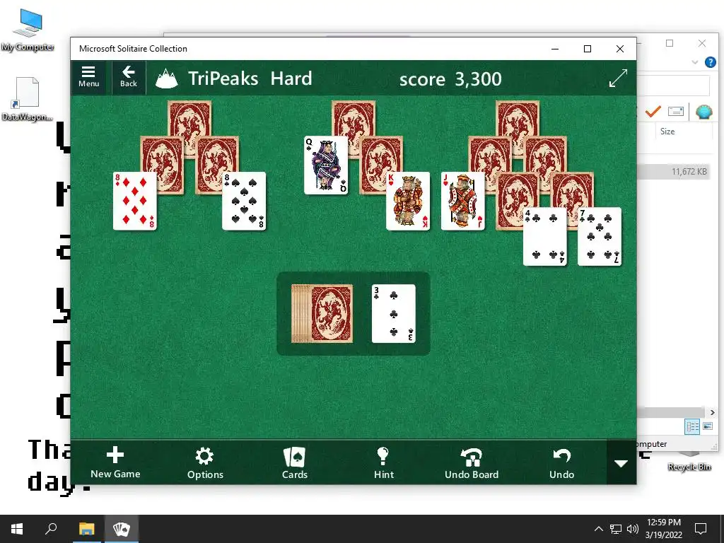
Task: Go Back using the arrow button
Action: 129,77
